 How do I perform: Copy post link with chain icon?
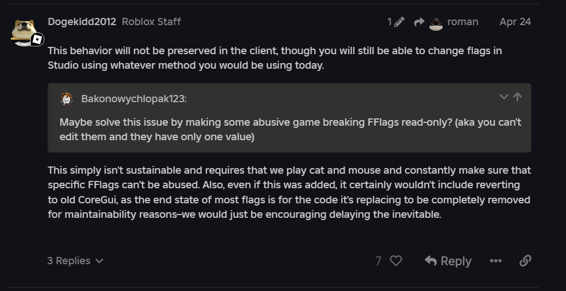pos(525,261)
